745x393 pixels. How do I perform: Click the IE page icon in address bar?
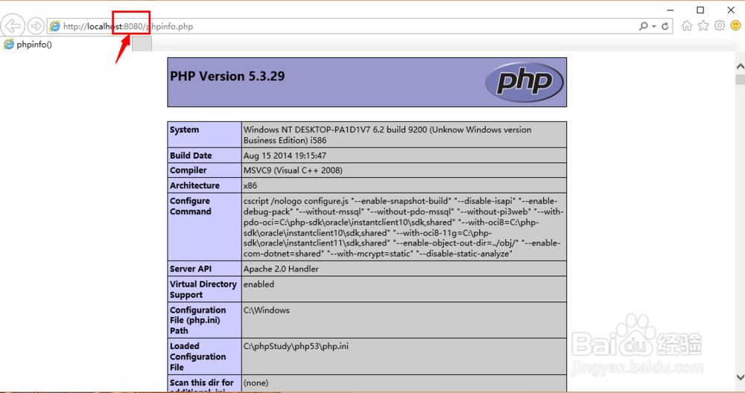55,27
